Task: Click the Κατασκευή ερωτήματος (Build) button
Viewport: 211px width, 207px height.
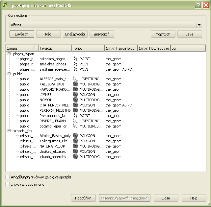Action: point(125,198)
